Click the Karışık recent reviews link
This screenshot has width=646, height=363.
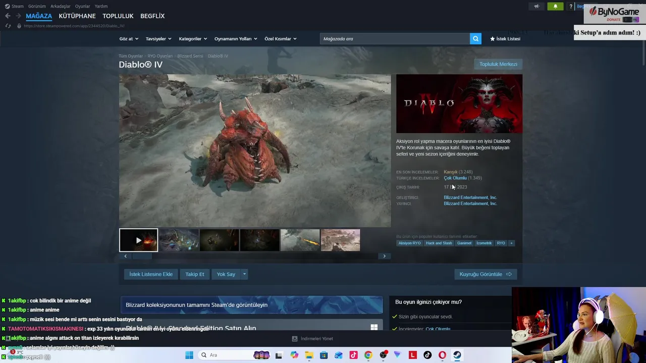pyautogui.click(x=451, y=172)
